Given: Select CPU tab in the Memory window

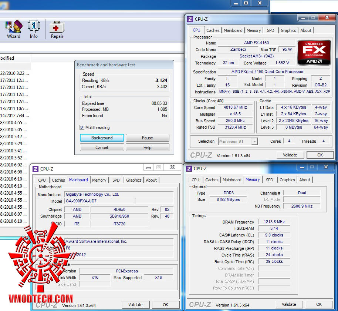Looking at the screenshot, I should point(195,180).
